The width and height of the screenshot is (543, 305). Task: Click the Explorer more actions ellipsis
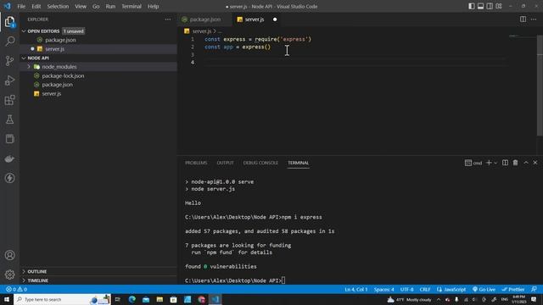point(168,19)
